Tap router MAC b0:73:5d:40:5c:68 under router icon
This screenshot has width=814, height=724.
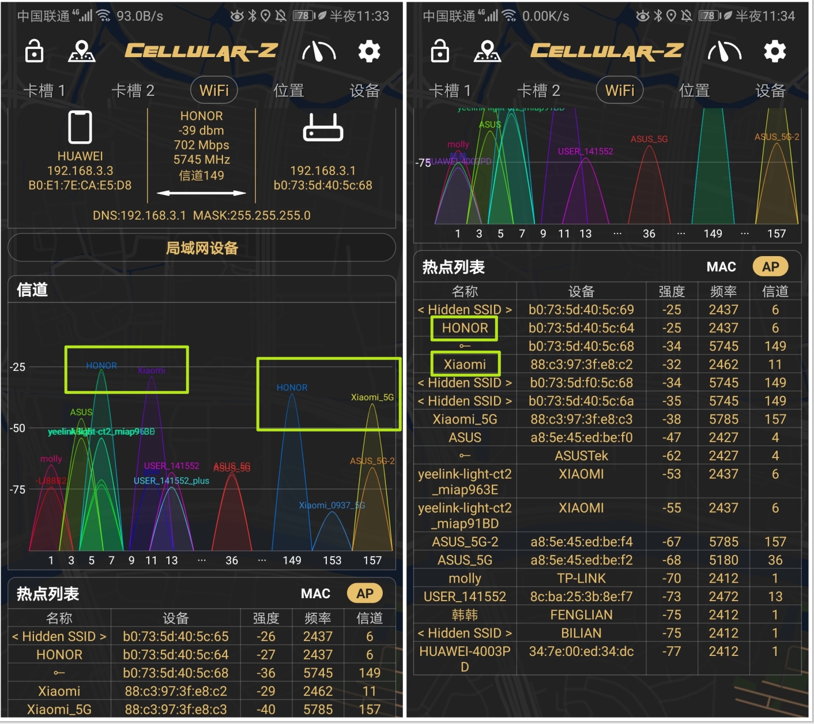(323, 185)
